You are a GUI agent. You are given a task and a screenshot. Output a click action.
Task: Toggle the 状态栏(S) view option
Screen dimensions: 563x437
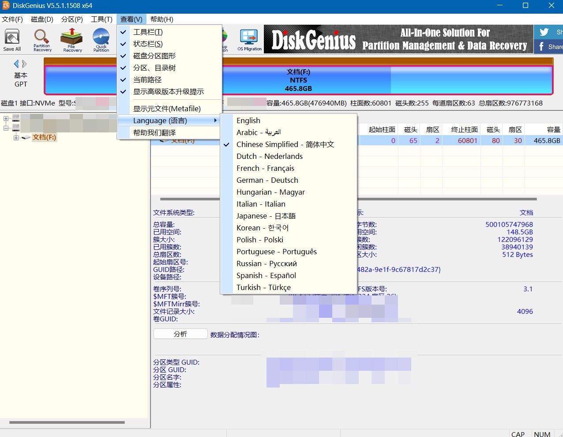169,44
